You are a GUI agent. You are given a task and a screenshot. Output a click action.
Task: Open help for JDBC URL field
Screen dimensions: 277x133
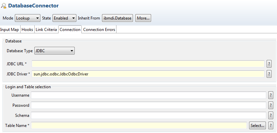(269, 64)
